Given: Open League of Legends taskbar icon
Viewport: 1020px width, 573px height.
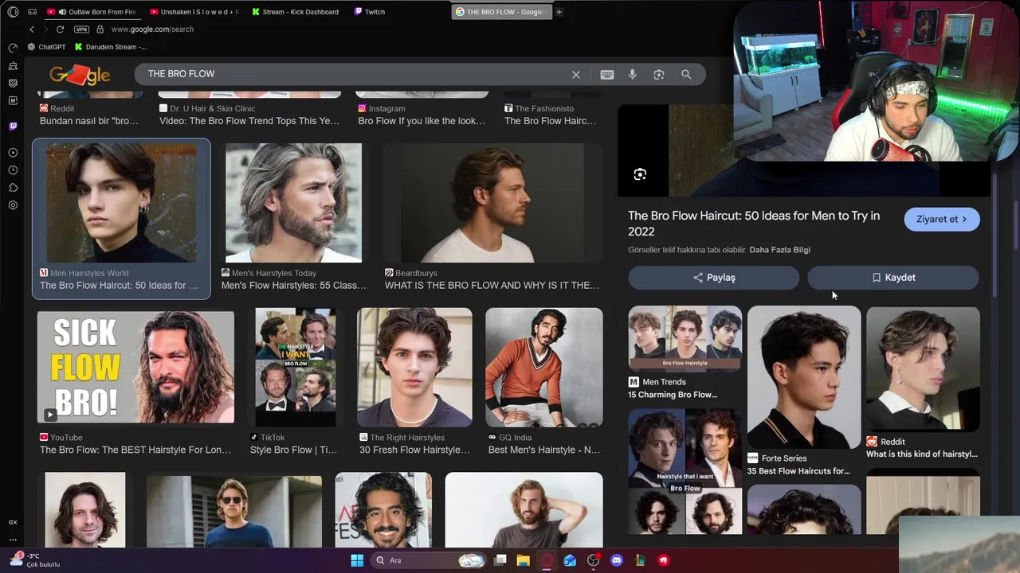Looking at the screenshot, I should pyautogui.click(x=640, y=560).
